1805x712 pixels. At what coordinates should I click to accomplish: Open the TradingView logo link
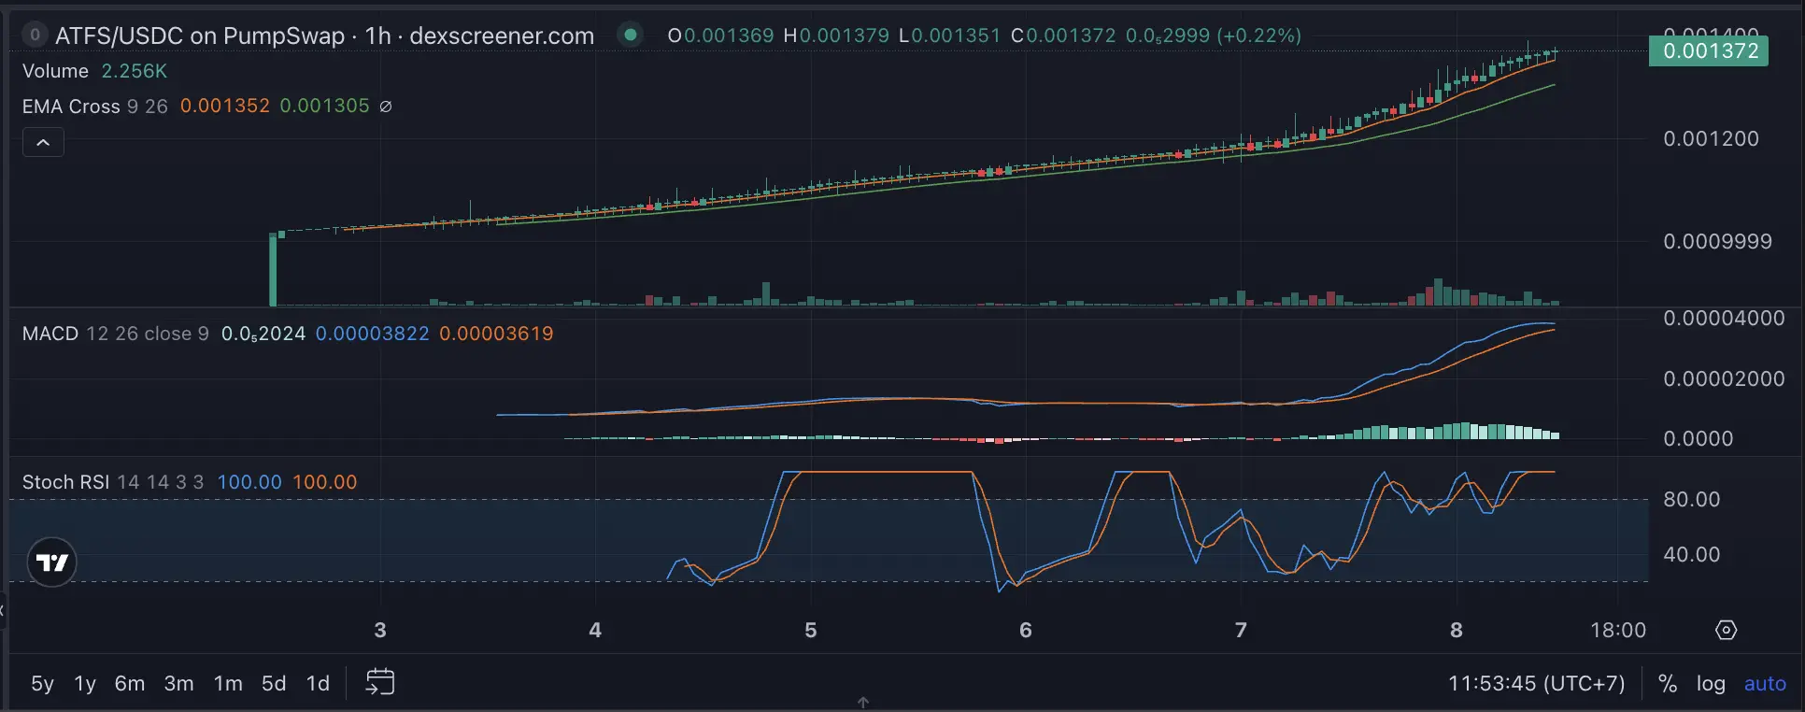51,562
